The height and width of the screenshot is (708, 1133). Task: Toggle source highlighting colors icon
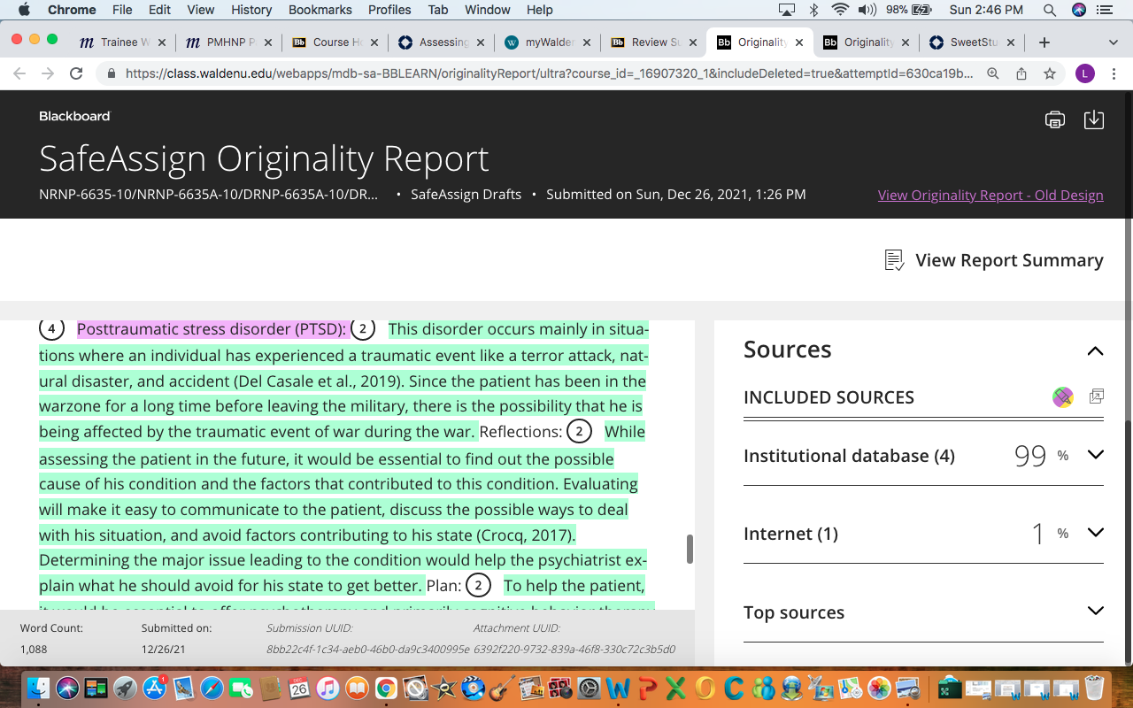point(1063,397)
